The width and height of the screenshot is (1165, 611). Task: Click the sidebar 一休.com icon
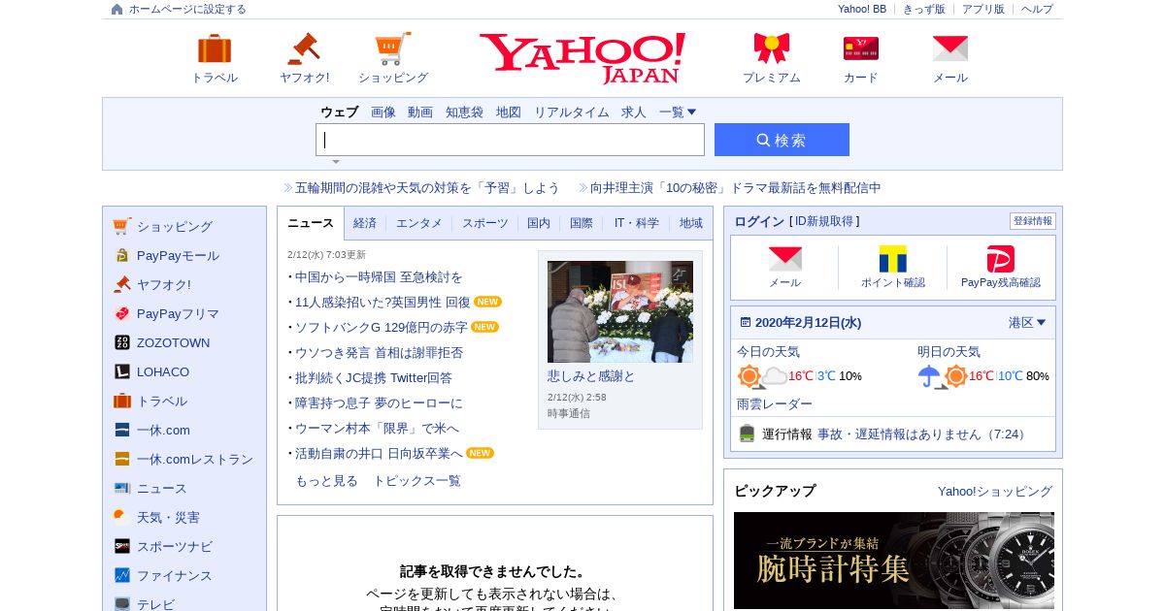coord(121,430)
